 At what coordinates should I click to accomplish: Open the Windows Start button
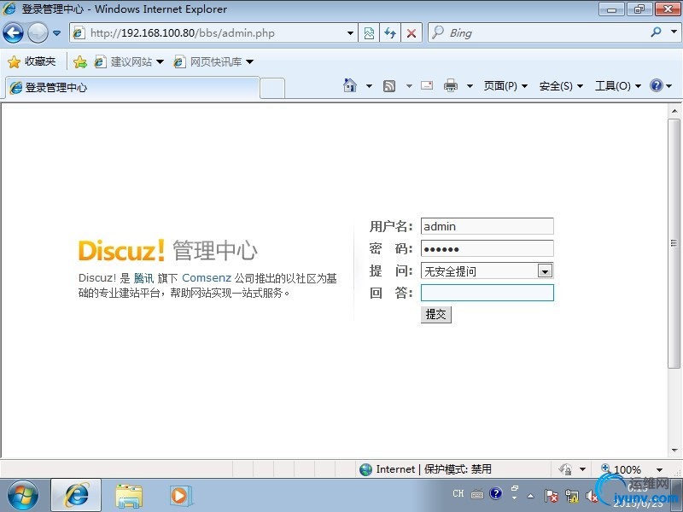point(23,496)
